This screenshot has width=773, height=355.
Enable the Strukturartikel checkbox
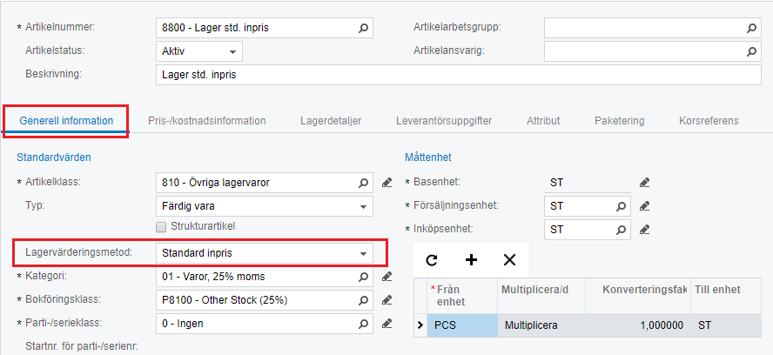pos(160,226)
